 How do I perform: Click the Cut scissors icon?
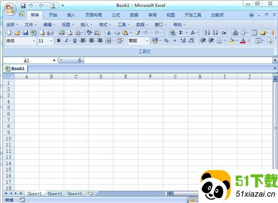(108, 33)
